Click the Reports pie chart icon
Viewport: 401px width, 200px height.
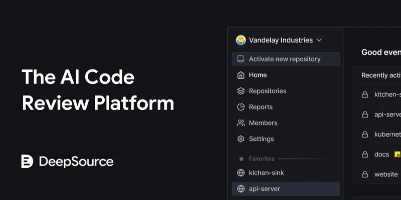(x=241, y=107)
